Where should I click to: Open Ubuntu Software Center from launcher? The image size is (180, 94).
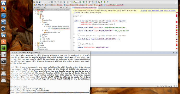pos(3,42)
